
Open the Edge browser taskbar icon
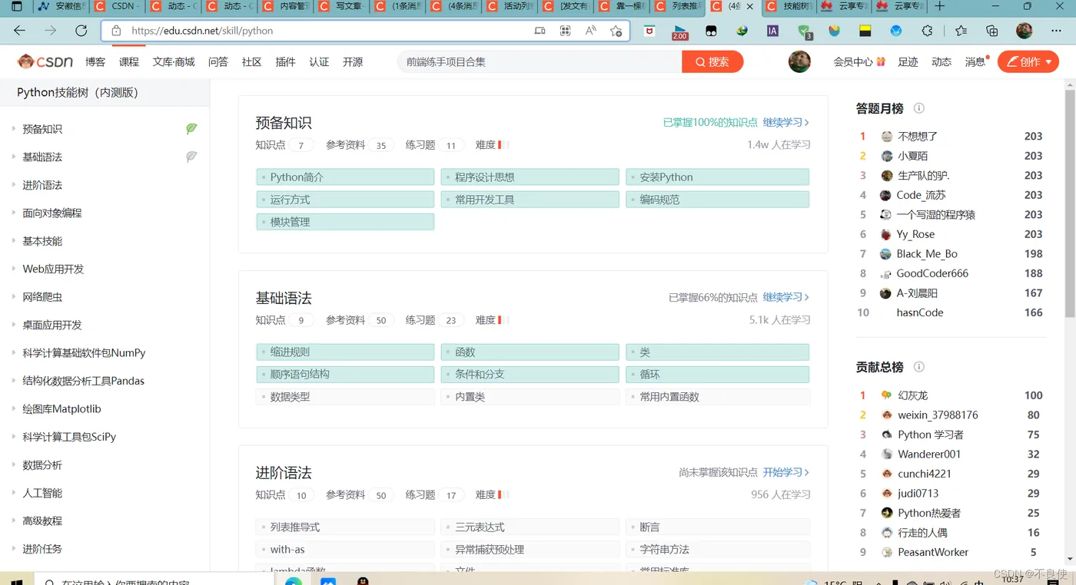(x=294, y=581)
